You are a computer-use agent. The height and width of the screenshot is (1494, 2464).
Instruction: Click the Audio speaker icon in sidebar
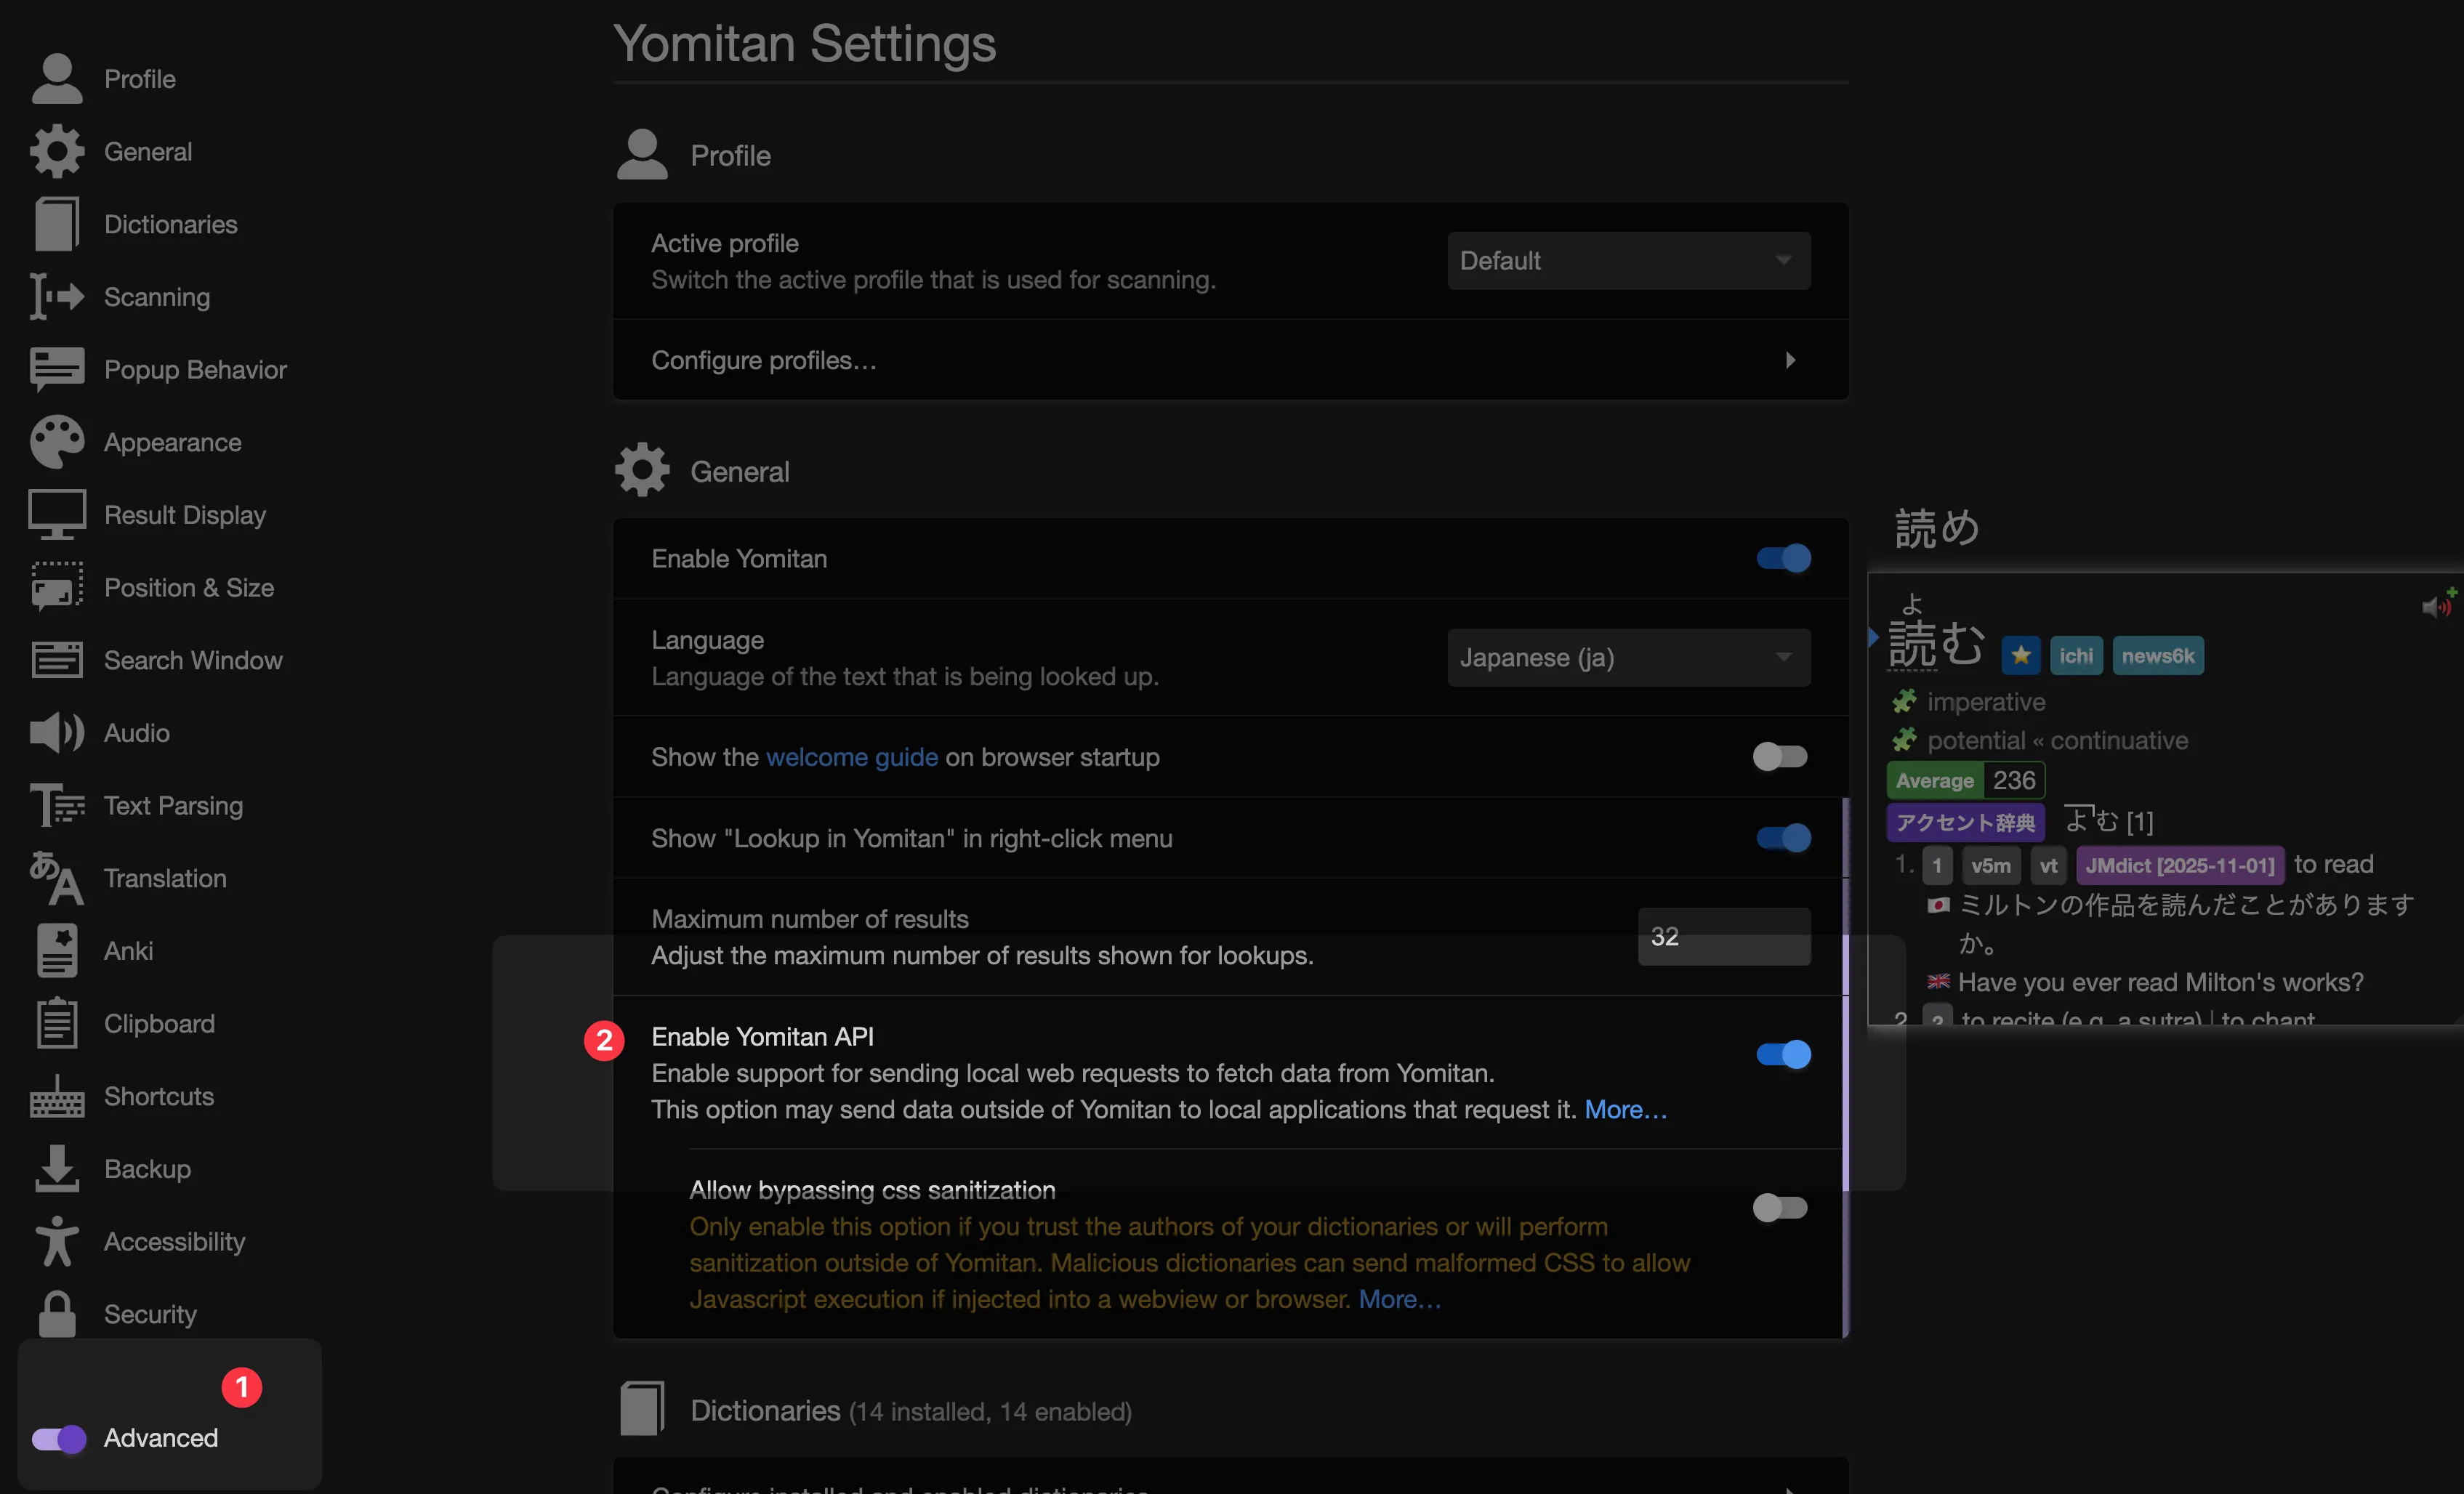[x=57, y=733]
